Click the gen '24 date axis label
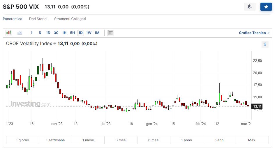Image resolution: width=277 pixels, height=148 pixels. (152, 124)
